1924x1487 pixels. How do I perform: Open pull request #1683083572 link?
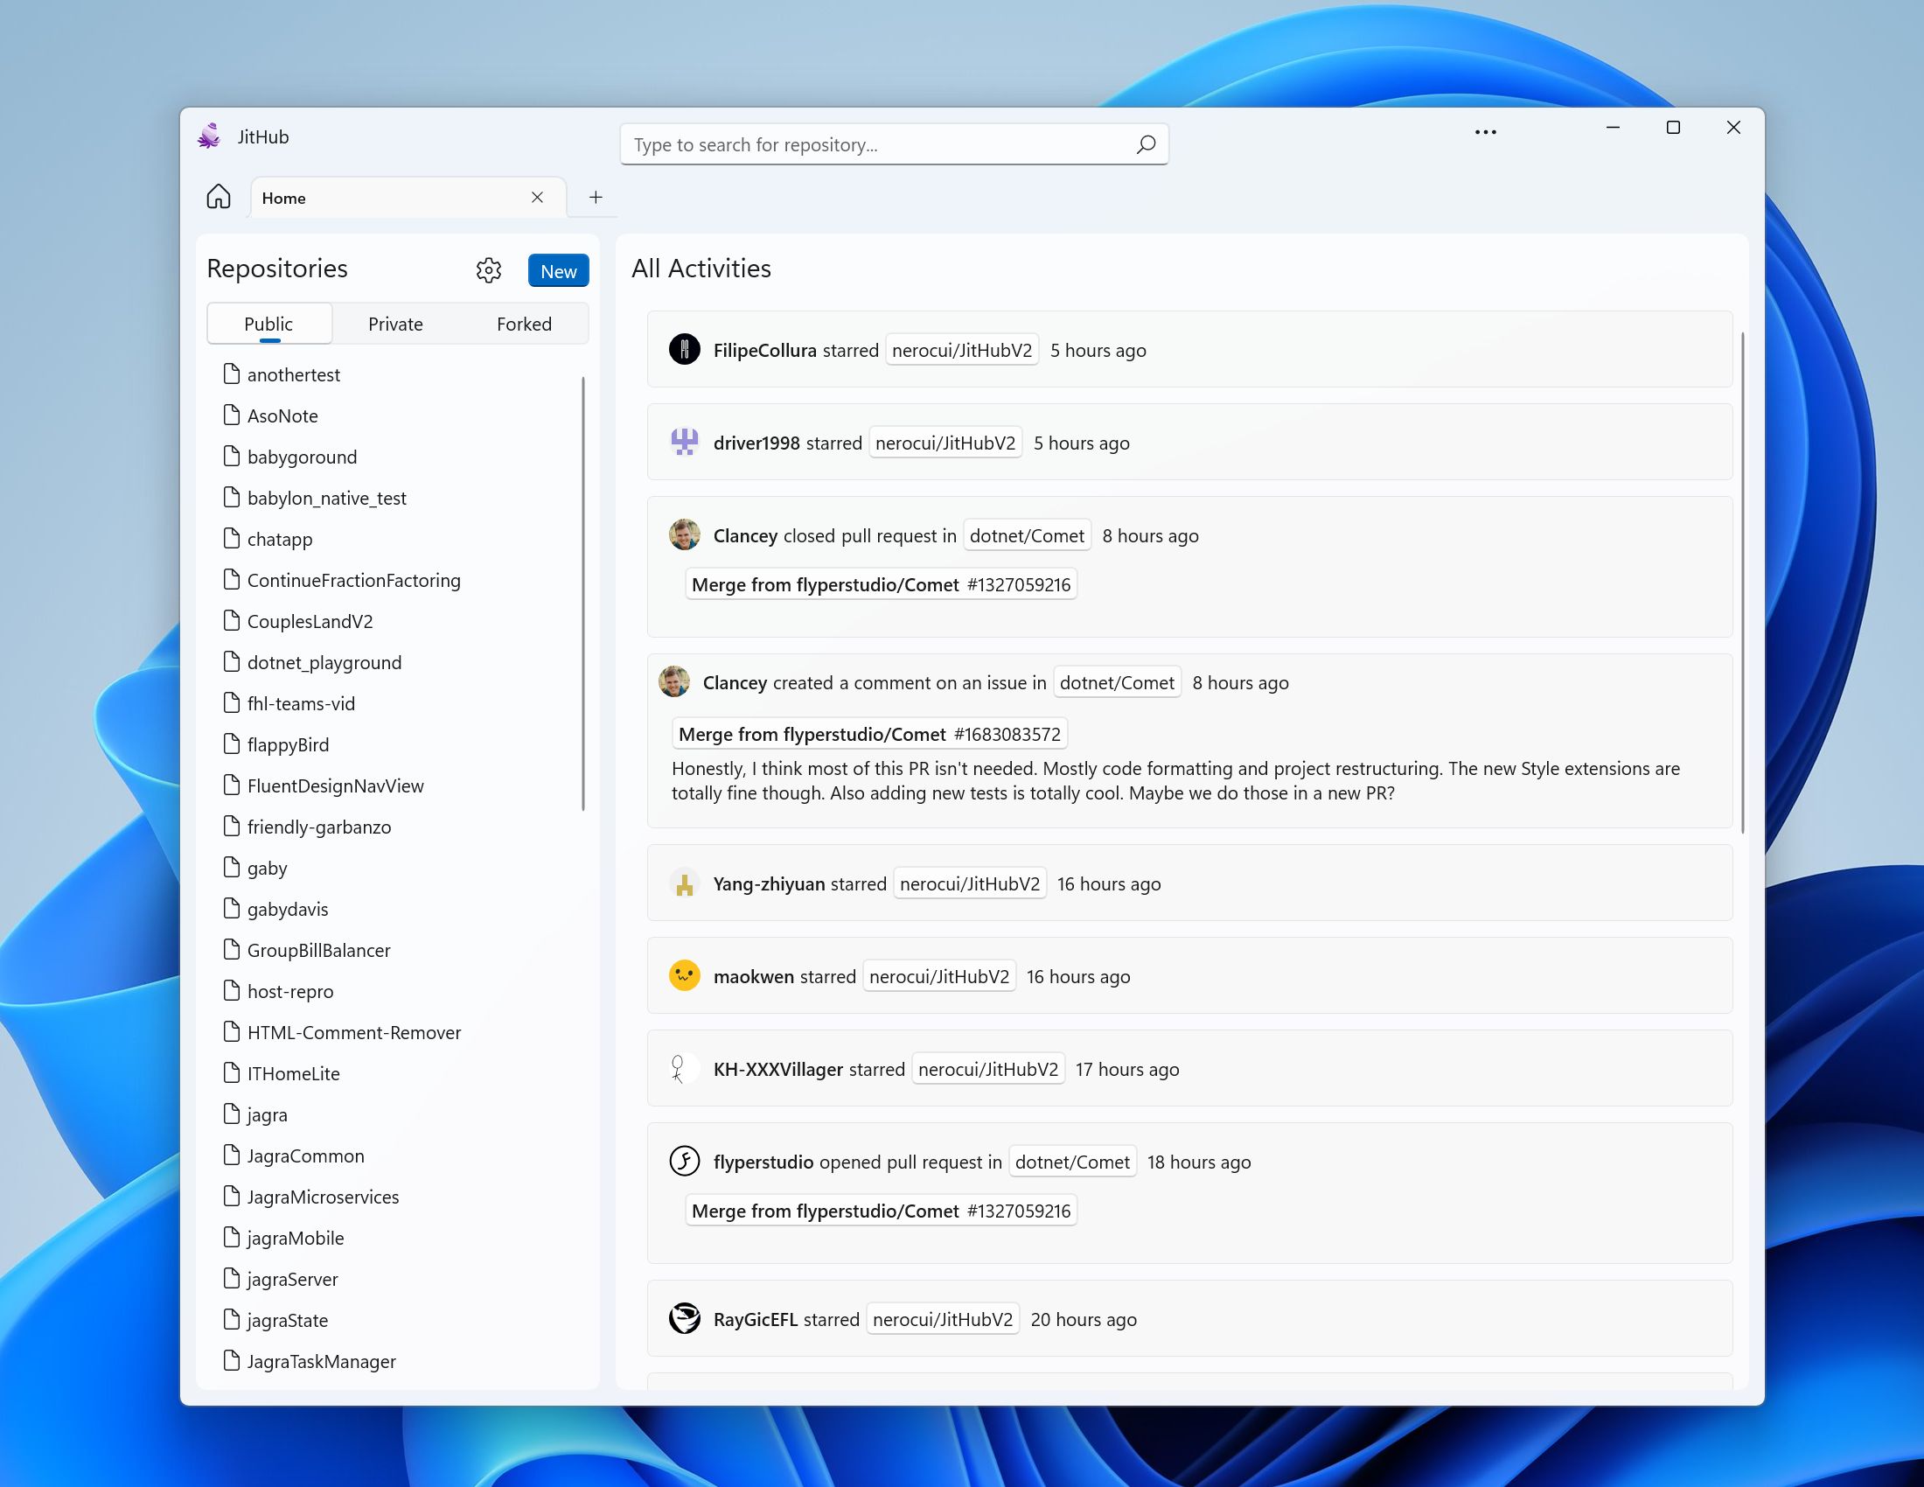pyautogui.click(x=869, y=734)
